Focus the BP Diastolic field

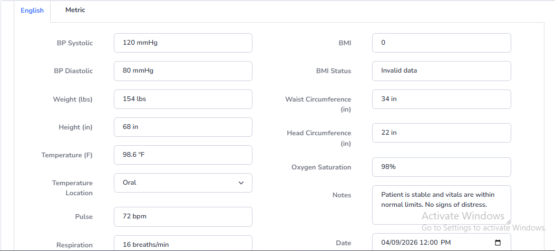point(183,71)
